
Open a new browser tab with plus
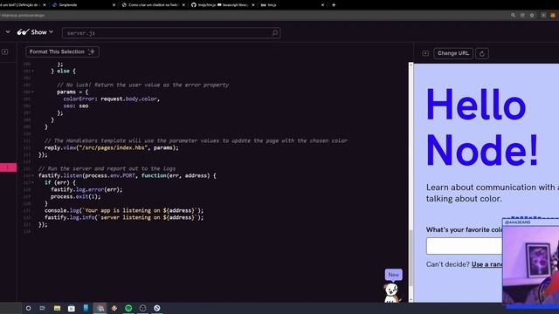334,5
